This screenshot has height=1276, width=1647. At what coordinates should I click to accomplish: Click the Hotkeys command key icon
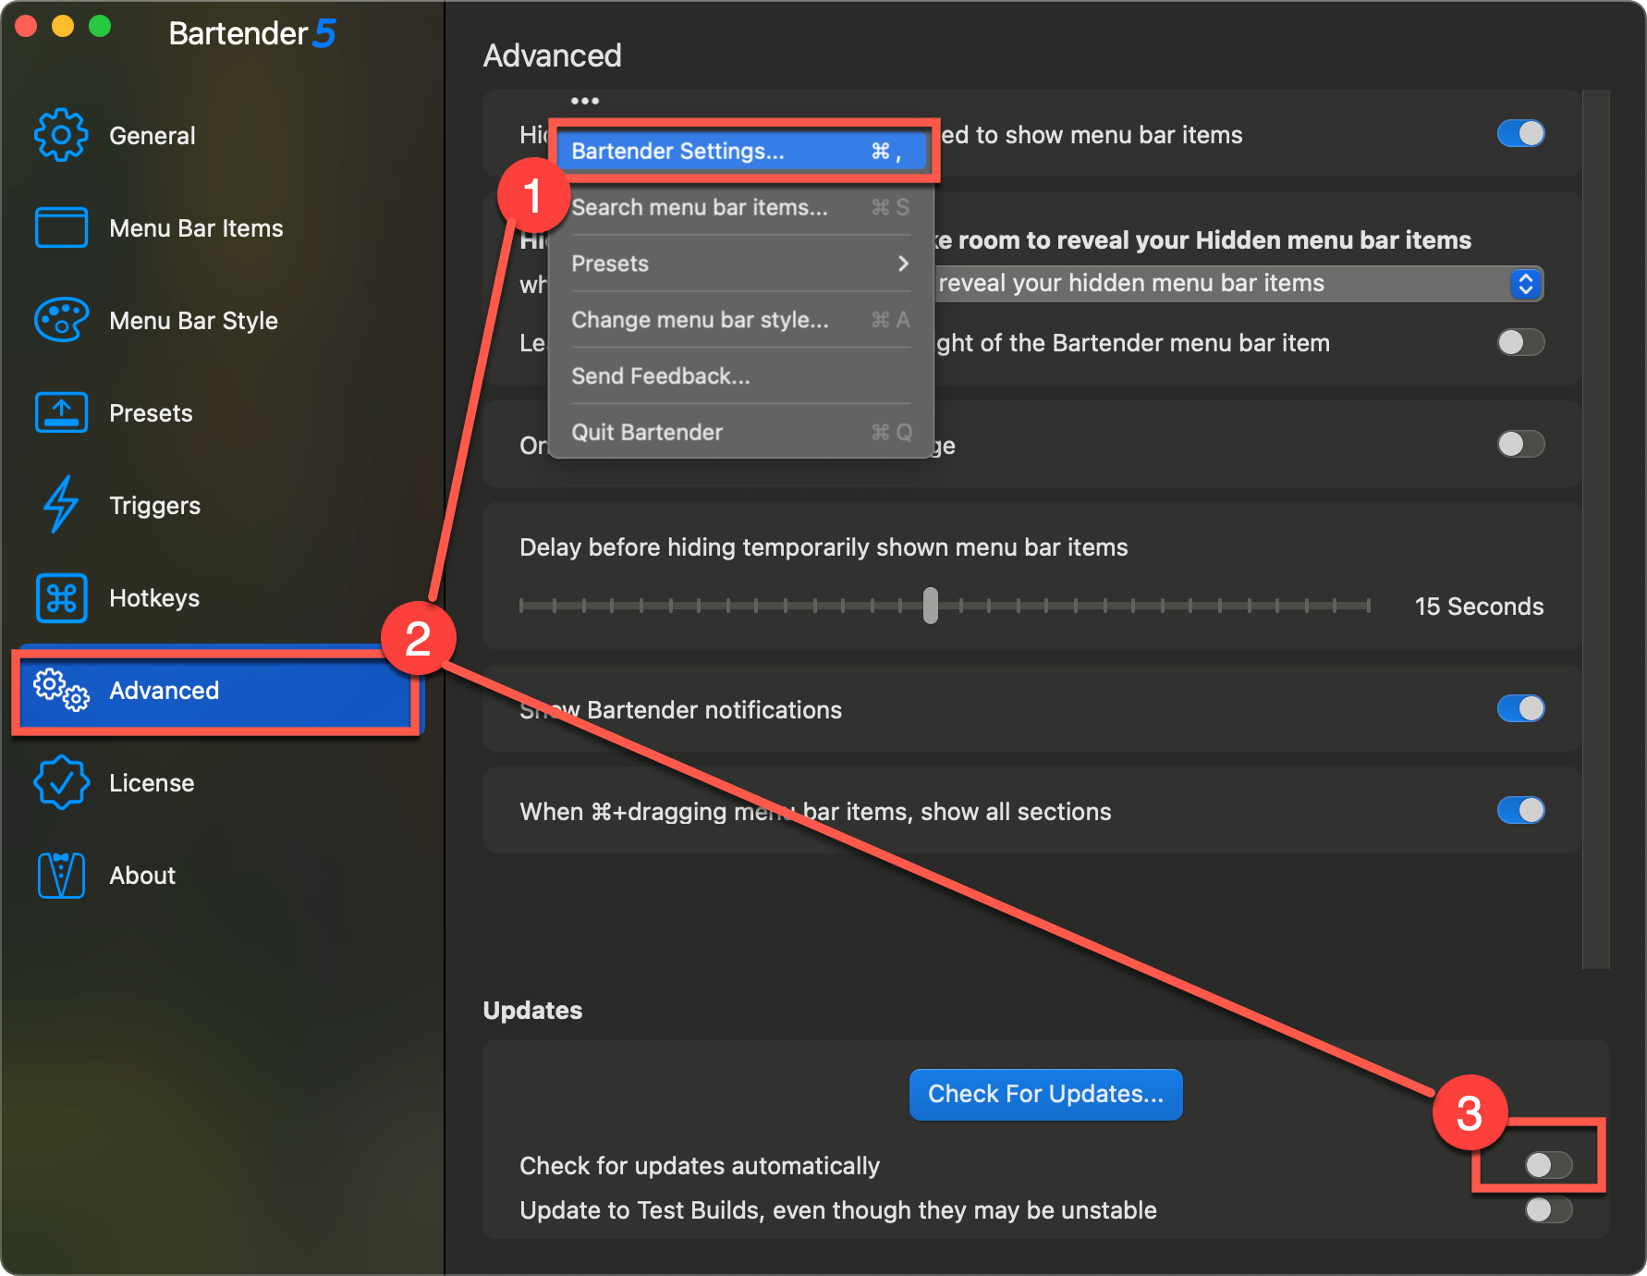[x=61, y=597]
